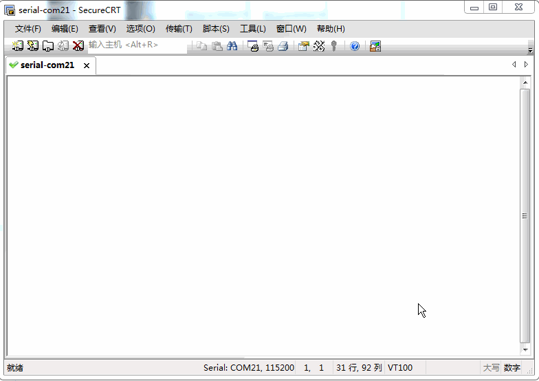Image resolution: width=539 pixels, height=381 pixels.
Task: Open the 编辑(E) menu
Action: pyautogui.click(x=65, y=29)
